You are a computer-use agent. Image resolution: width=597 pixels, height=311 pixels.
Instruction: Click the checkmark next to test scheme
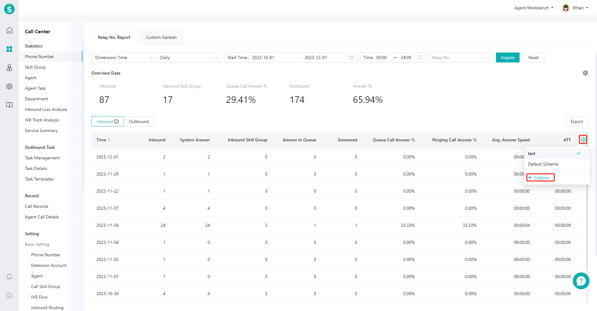pos(579,153)
